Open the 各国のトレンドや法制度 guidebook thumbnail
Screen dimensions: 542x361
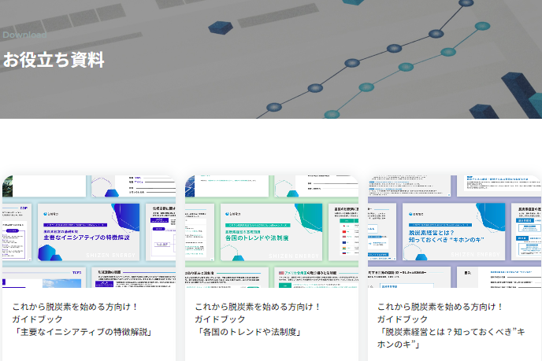[272, 231]
